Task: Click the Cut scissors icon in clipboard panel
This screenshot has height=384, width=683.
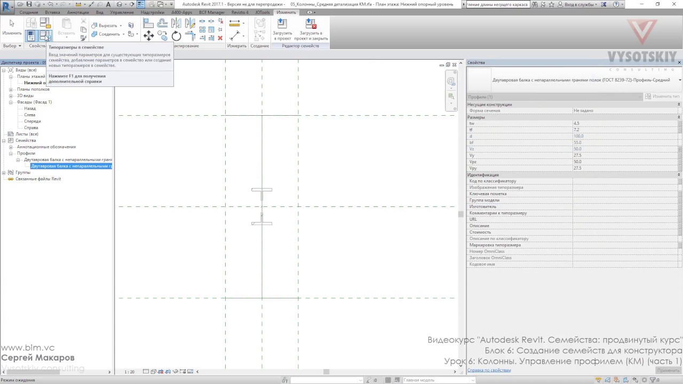Action: point(83,21)
